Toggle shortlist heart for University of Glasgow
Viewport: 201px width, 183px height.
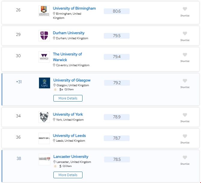pos(185,81)
